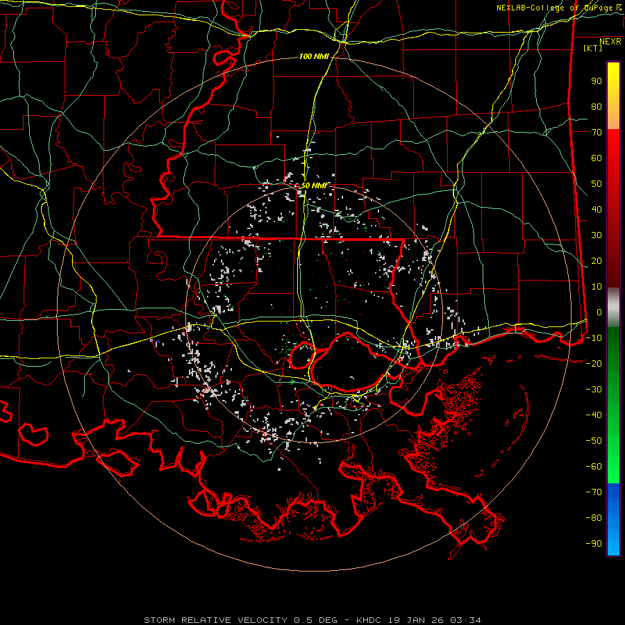Click the 50 value on the velocity scale

pyautogui.click(x=597, y=184)
